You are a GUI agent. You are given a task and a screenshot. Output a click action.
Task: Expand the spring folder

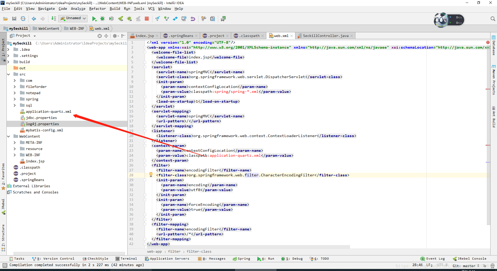coord(15,99)
